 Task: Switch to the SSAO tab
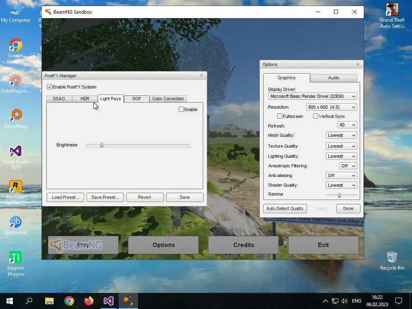point(59,99)
